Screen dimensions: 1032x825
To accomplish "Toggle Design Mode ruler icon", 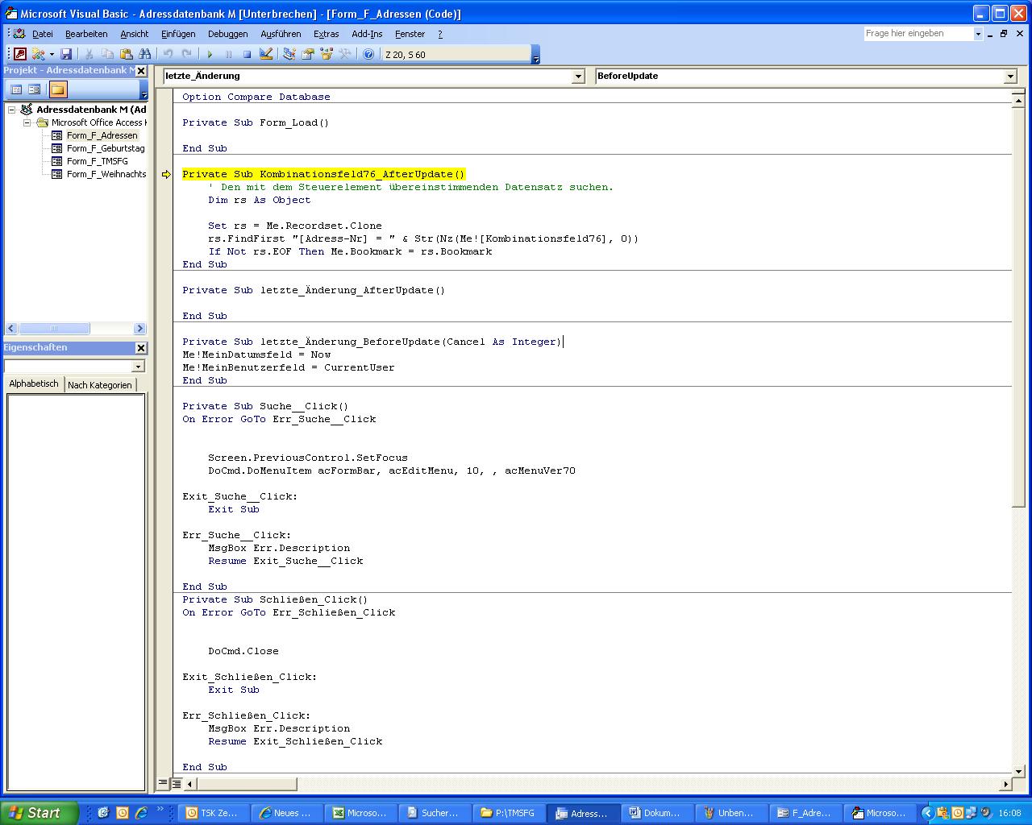I will click(x=265, y=54).
